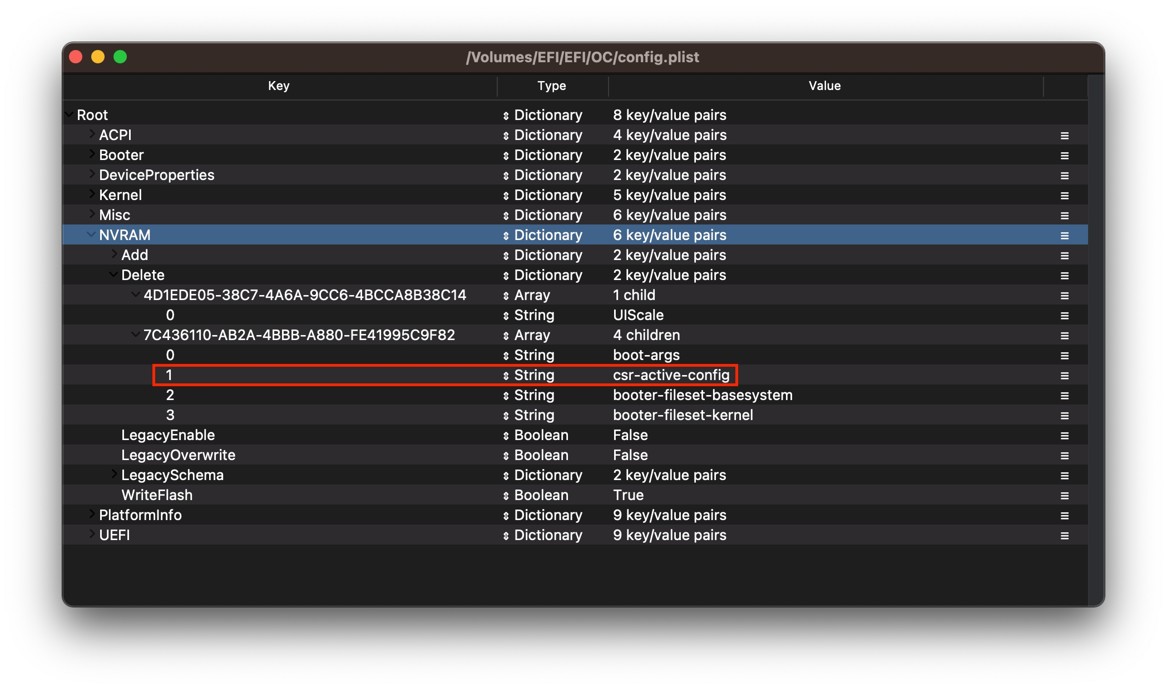1167x689 pixels.
Task: Click the hamburger icon on the Kernel row
Action: click(x=1064, y=196)
